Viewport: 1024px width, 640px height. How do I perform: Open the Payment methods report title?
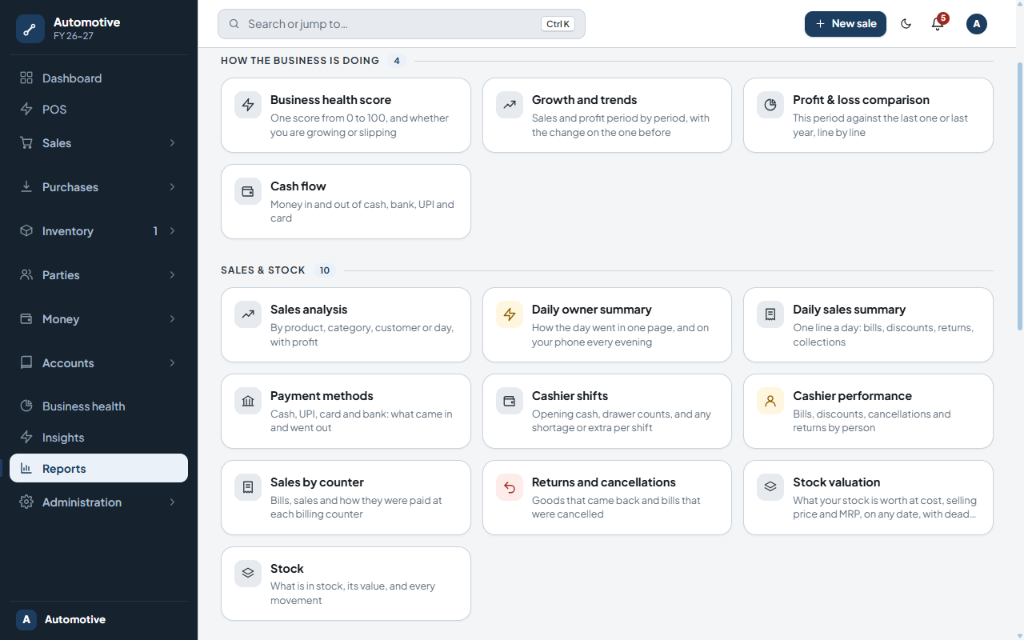click(322, 396)
